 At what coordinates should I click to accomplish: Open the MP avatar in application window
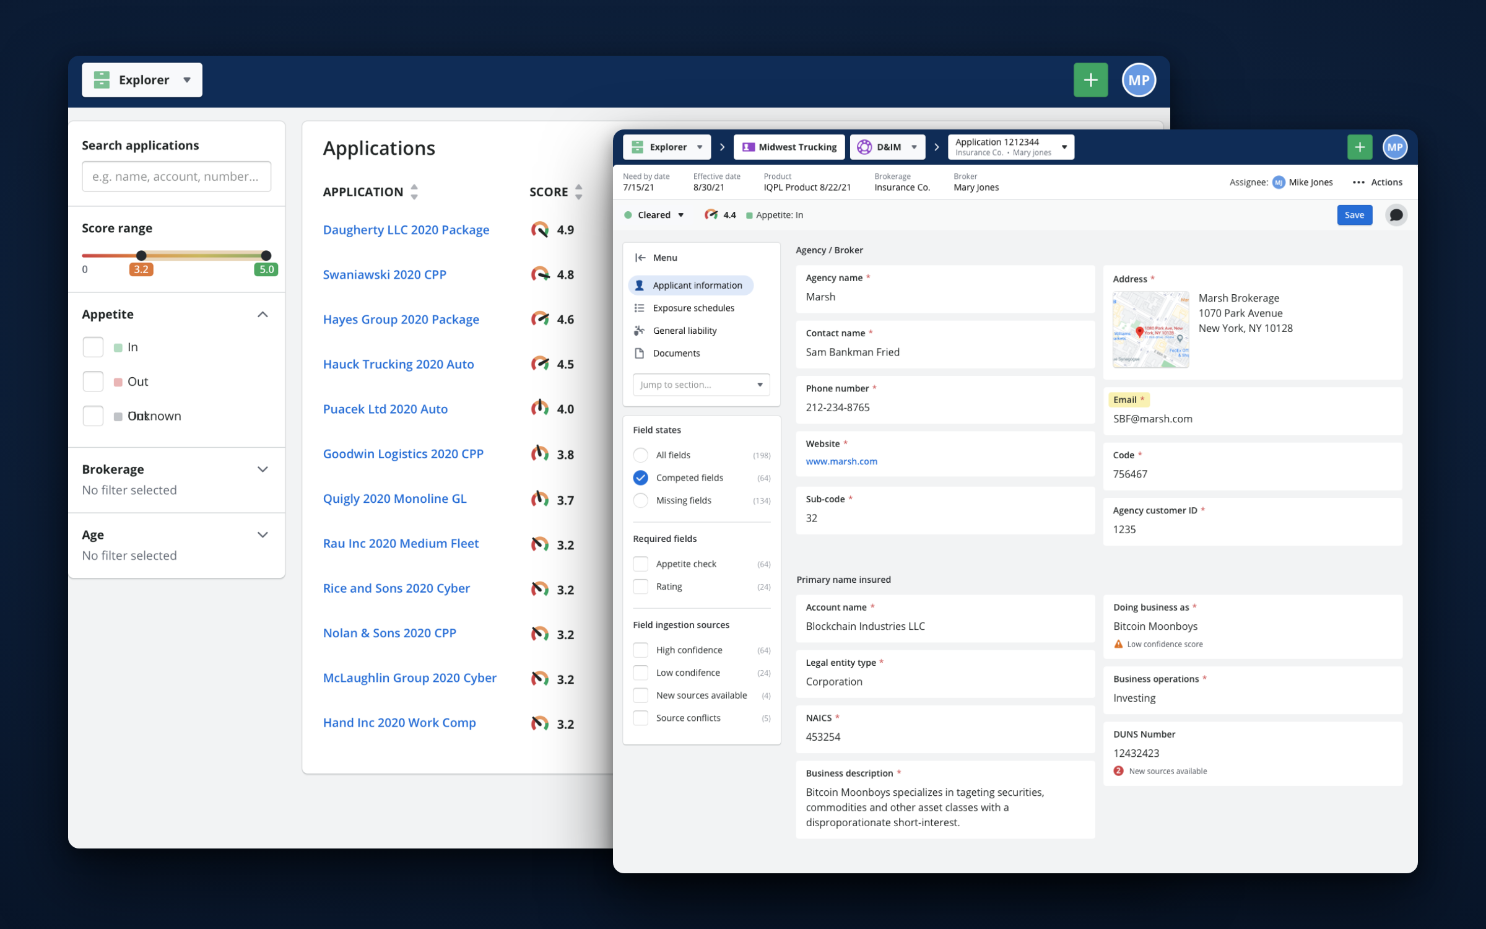[x=1394, y=147]
